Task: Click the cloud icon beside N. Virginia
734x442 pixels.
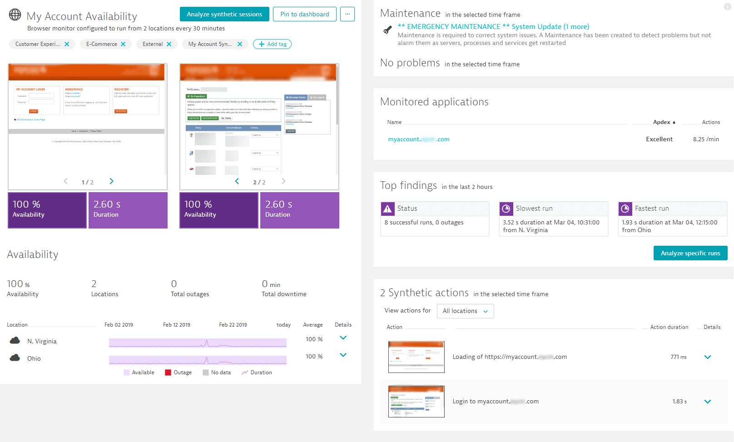Action: pos(15,340)
